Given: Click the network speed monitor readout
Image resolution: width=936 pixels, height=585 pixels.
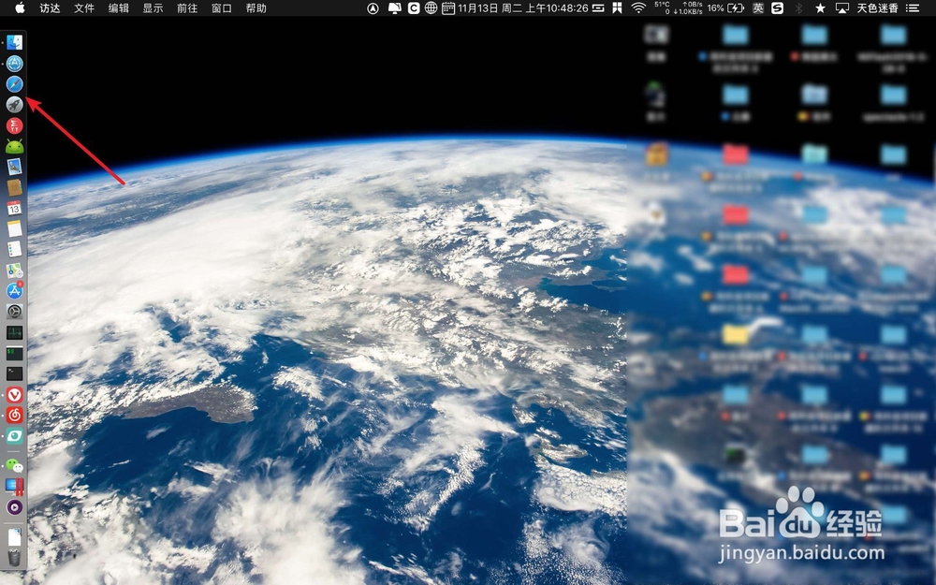Looking at the screenshot, I should pos(688,7).
